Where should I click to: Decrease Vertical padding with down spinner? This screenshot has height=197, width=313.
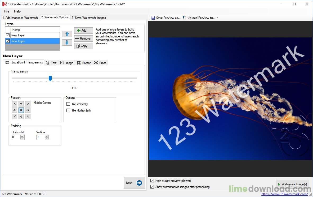tap(47, 138)
